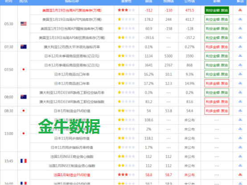Click 利空金银 原油 tag in API库欣原油库存 row
Viewport: 247px width, 185px height.
[x=217, y=38]
